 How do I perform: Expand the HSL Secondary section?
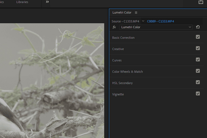122,83
